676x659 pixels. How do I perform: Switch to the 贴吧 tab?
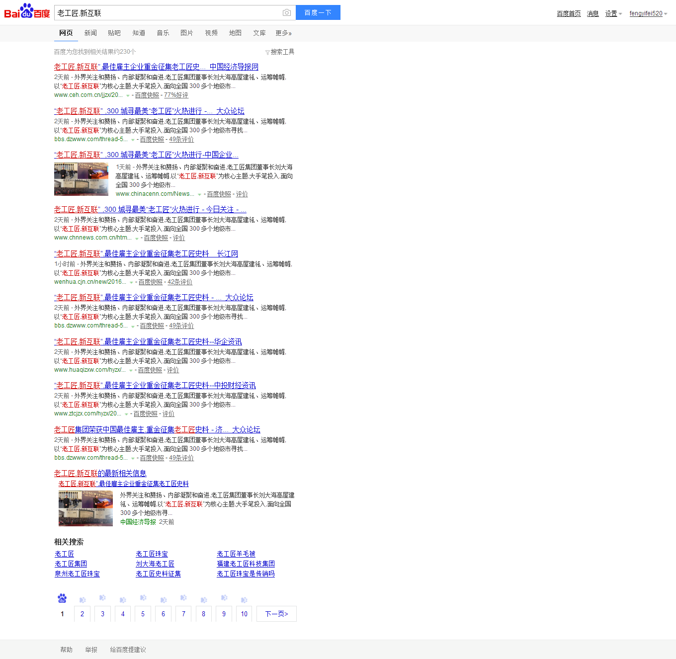click(x=114, y=33)
